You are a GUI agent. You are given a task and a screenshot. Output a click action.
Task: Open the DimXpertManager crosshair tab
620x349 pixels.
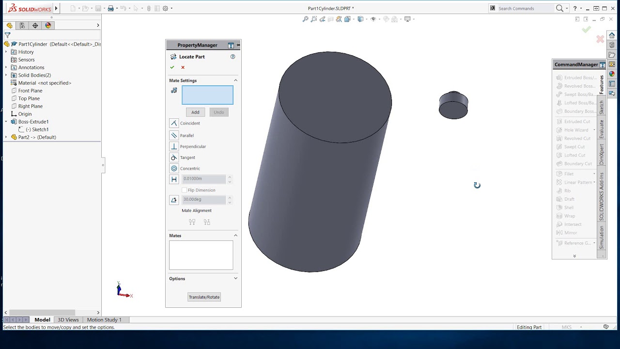35,26
